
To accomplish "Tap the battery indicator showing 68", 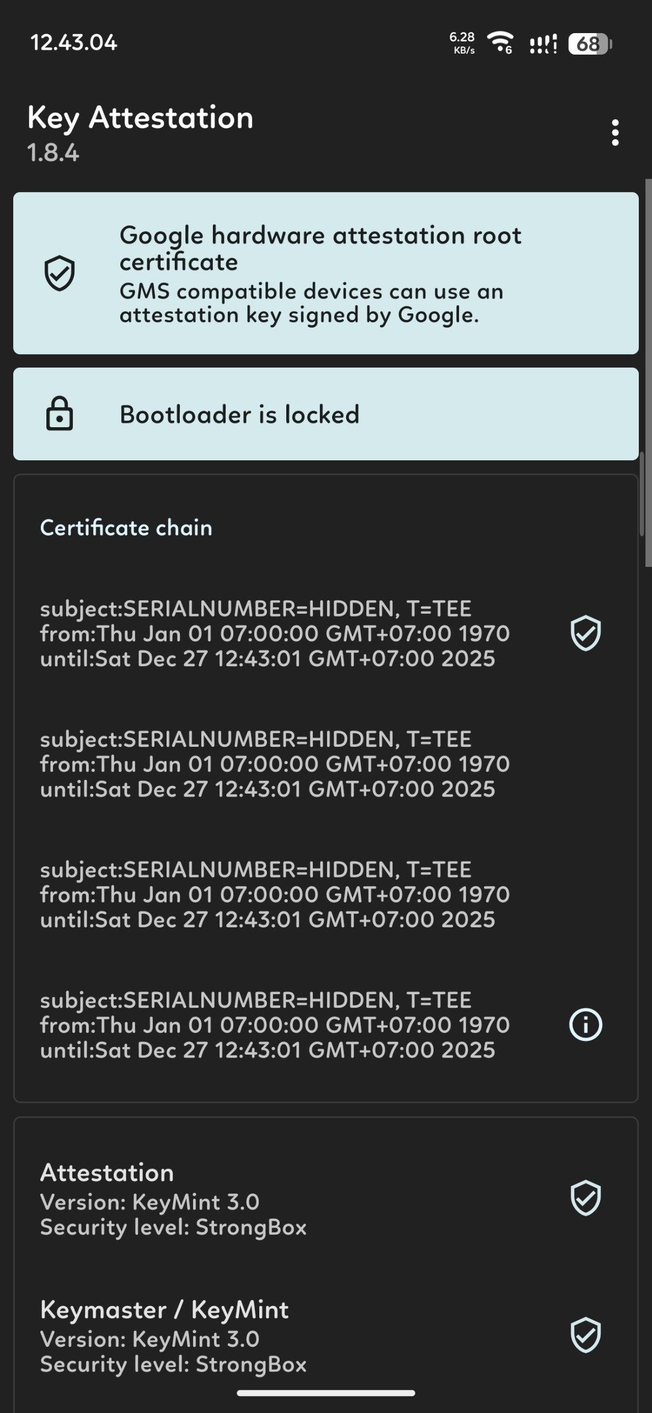I will coord(590,44).
